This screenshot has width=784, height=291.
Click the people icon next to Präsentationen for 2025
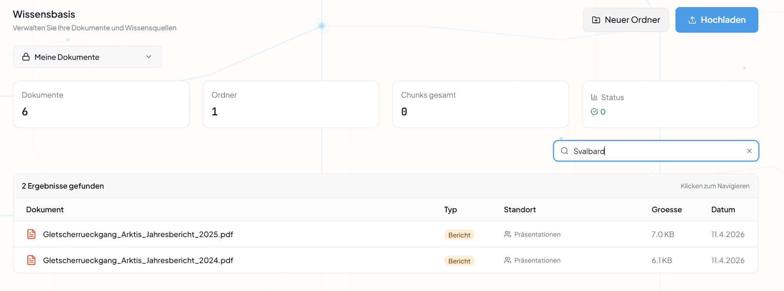[x=508, y=234]
